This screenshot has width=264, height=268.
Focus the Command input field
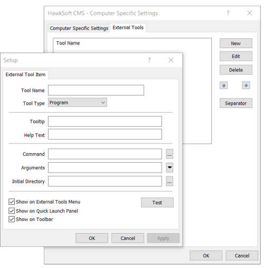tap(105, 154)
